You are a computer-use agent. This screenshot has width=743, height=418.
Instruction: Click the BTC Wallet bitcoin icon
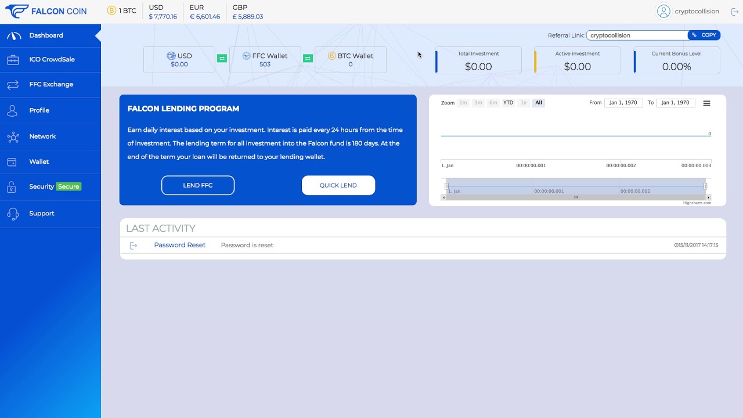pos(332,56)
